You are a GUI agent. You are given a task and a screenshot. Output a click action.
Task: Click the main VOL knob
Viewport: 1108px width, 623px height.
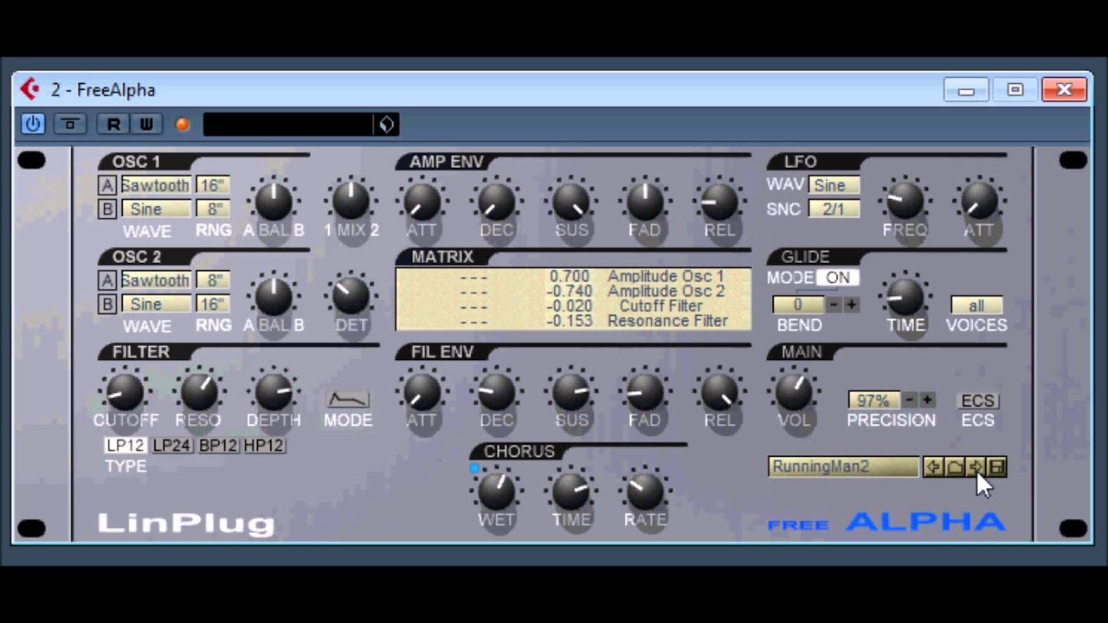coord(794,392)
